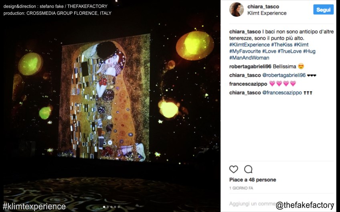The width and height of the screenshot is (340, 212).
Task: Open the @robertagabrieli96 mention
Action: coord(284,75)
